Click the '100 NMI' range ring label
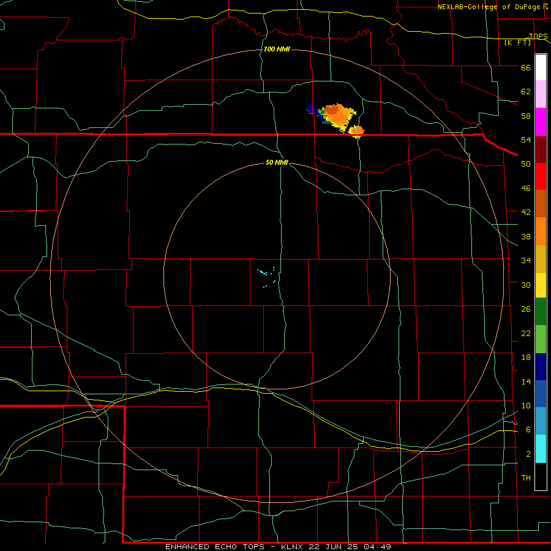Screen dimensions: 551x551 click(x=277, y=49)
